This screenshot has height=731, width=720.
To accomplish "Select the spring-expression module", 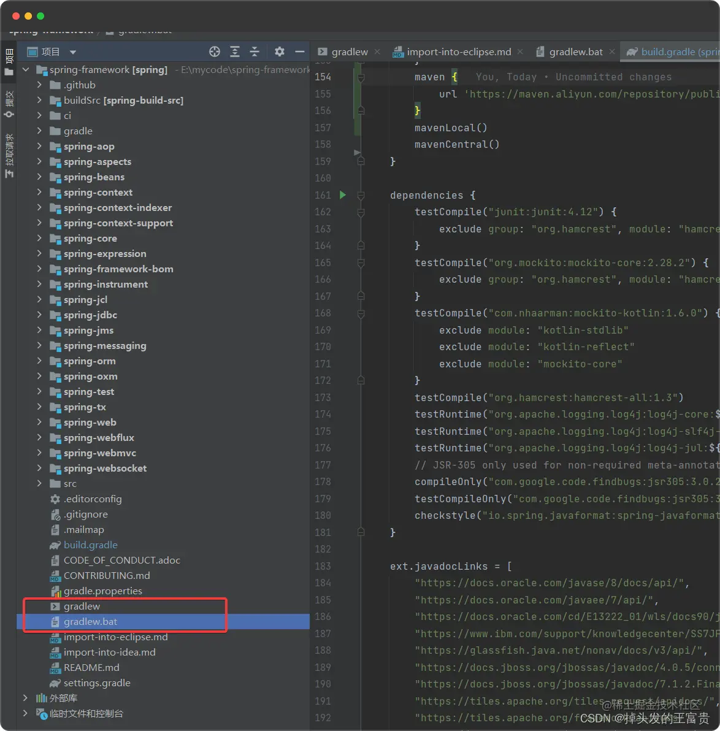I will coord(105,254).
